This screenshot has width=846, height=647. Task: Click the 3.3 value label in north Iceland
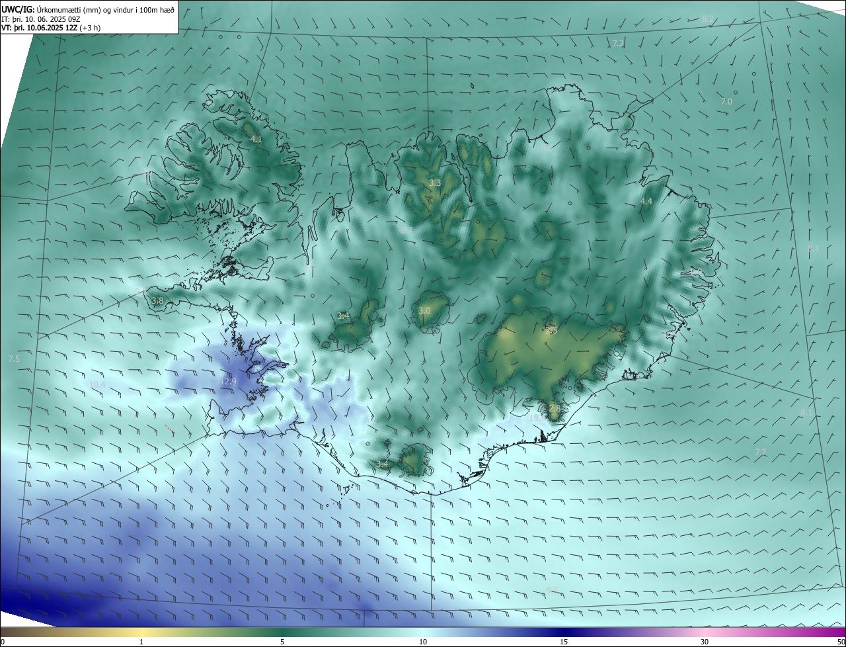tap(435, 183)
